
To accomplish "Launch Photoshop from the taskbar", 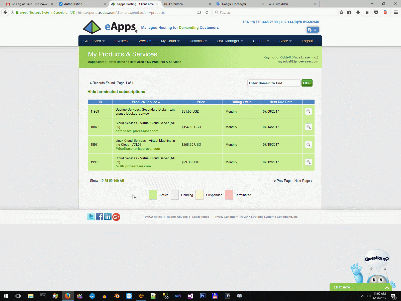I will [x=203, y=296].
